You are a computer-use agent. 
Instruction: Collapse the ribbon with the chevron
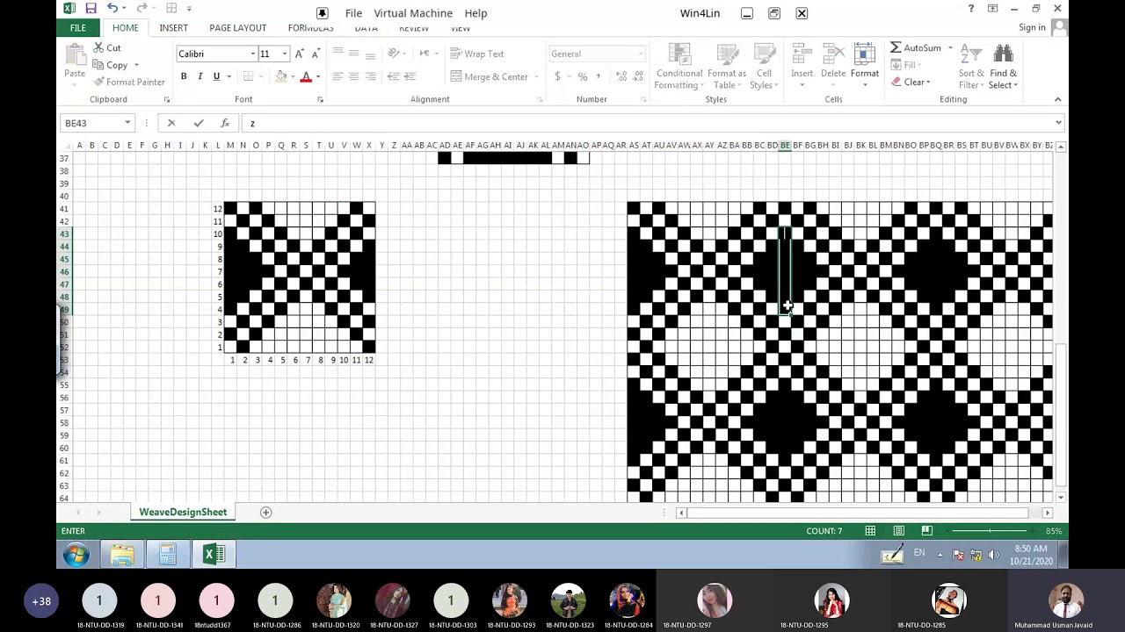1057,99
